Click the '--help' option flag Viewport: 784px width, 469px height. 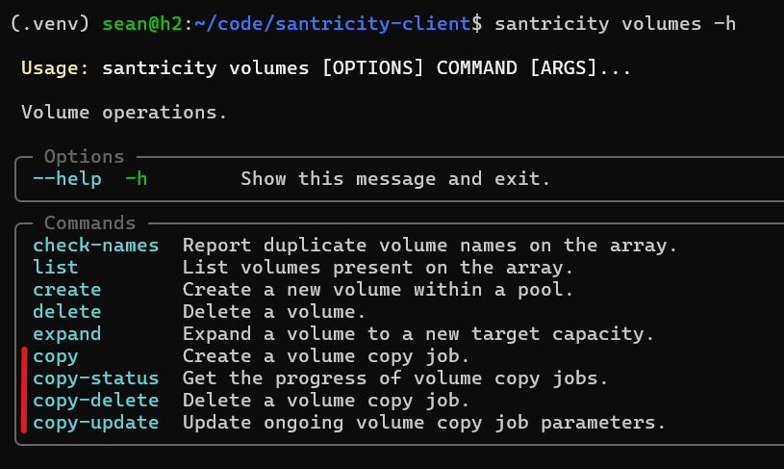67,179
